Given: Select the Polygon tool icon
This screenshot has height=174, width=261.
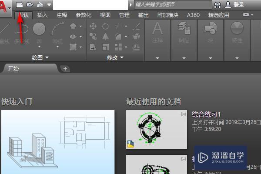Looking at the screenshot, I should (x=73, y=26).
